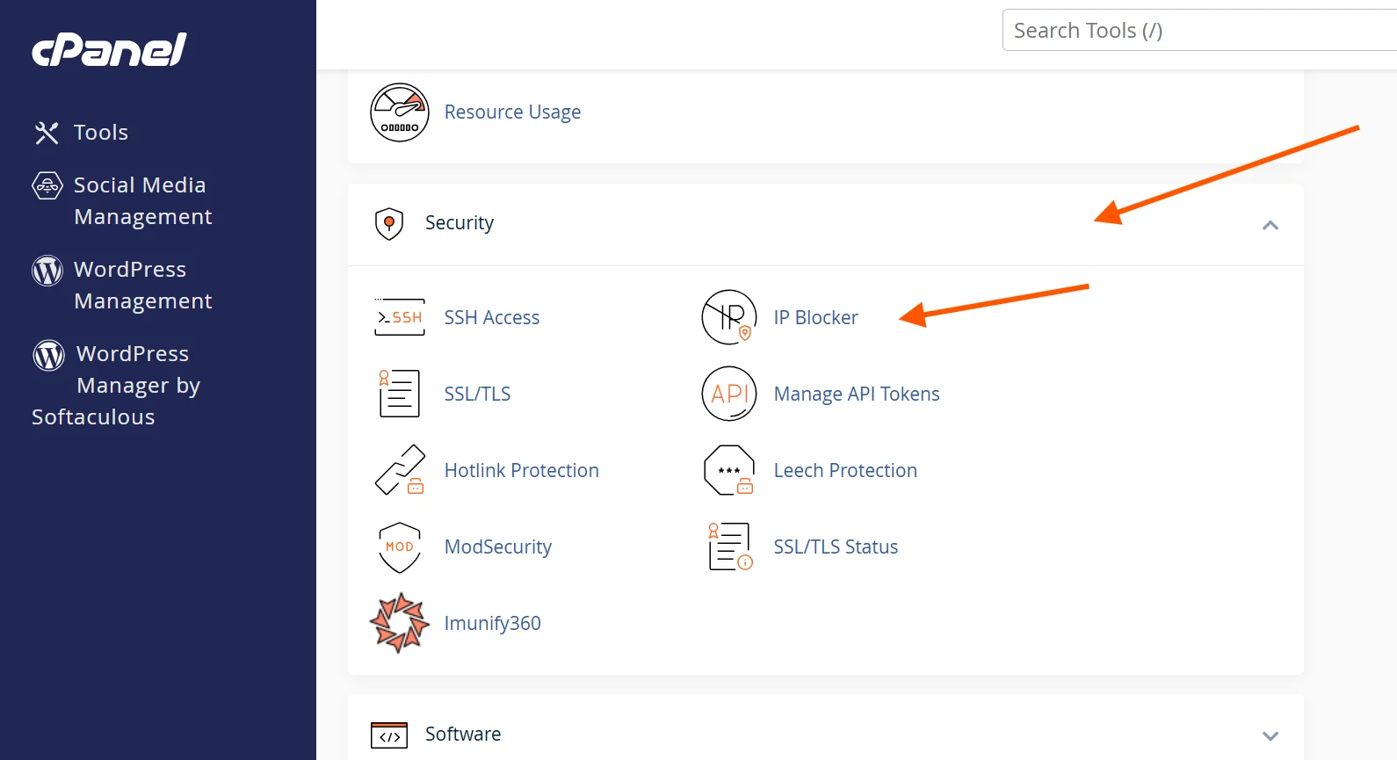Click the Hotlink Protection chain icon
Image resolution: width=1397 pixels, height=760 pixels.
[x=400, y=470]
